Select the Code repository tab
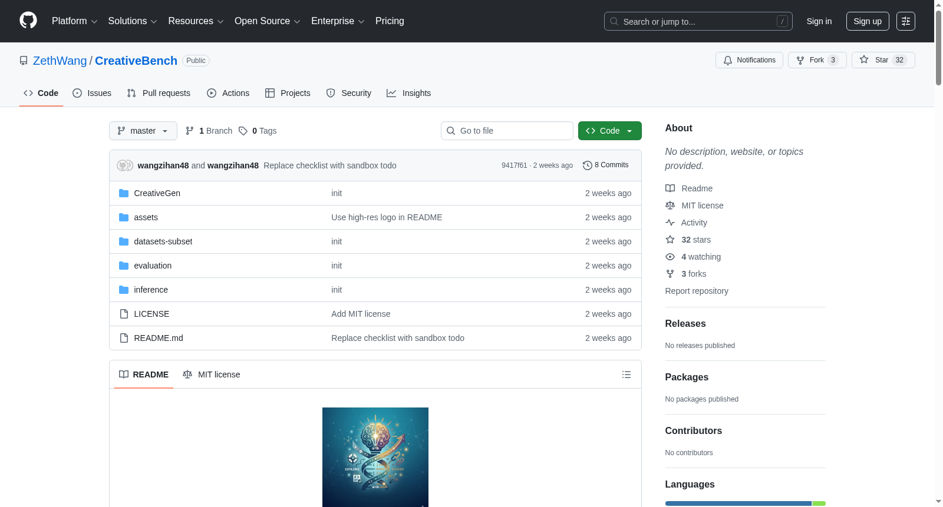The width and height of the screenshot is (943, 507). 41,93
